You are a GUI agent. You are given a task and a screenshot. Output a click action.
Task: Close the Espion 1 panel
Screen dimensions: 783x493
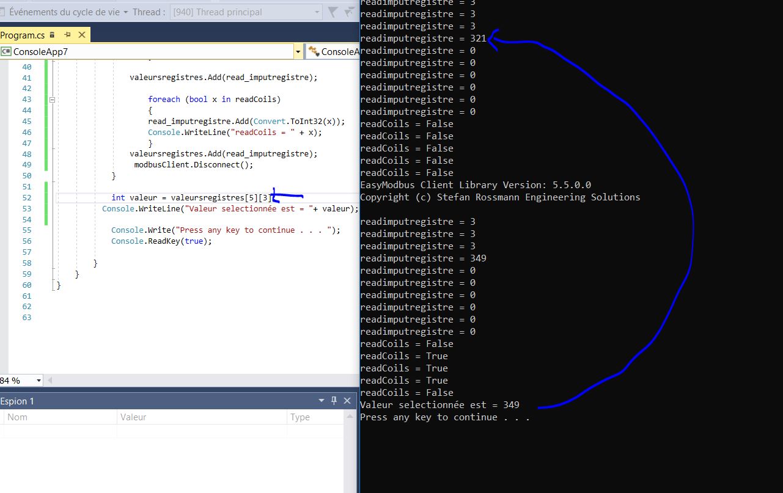347,401
